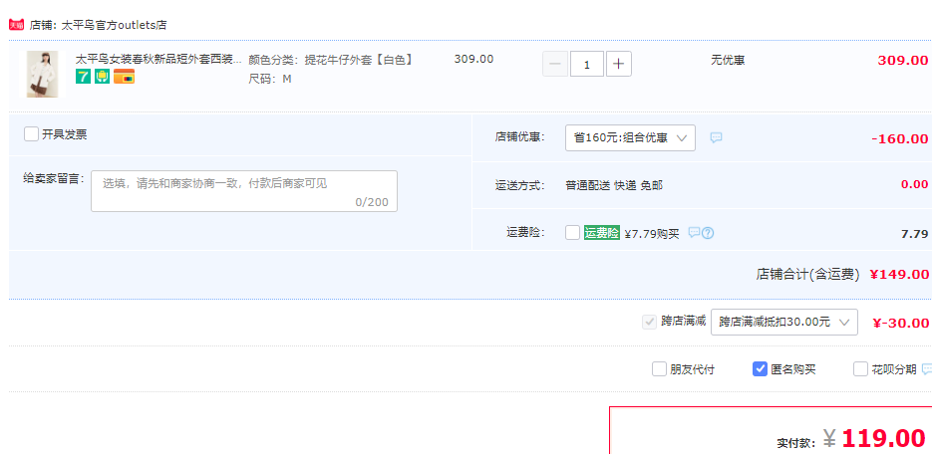Click the green shield guarantee badge icon

point(103,76)
